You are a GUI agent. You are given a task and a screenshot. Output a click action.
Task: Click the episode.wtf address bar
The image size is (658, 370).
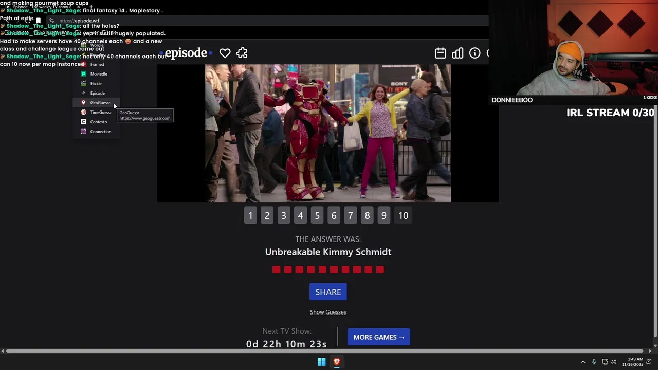coord(267,21)
